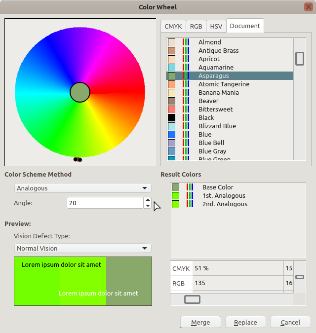Pick the Bittersweet color entry
316x333 pixels.
(x=215, y=110)
